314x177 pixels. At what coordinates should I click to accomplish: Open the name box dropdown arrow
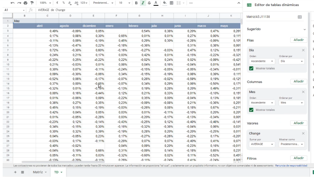tap(24, 10)
